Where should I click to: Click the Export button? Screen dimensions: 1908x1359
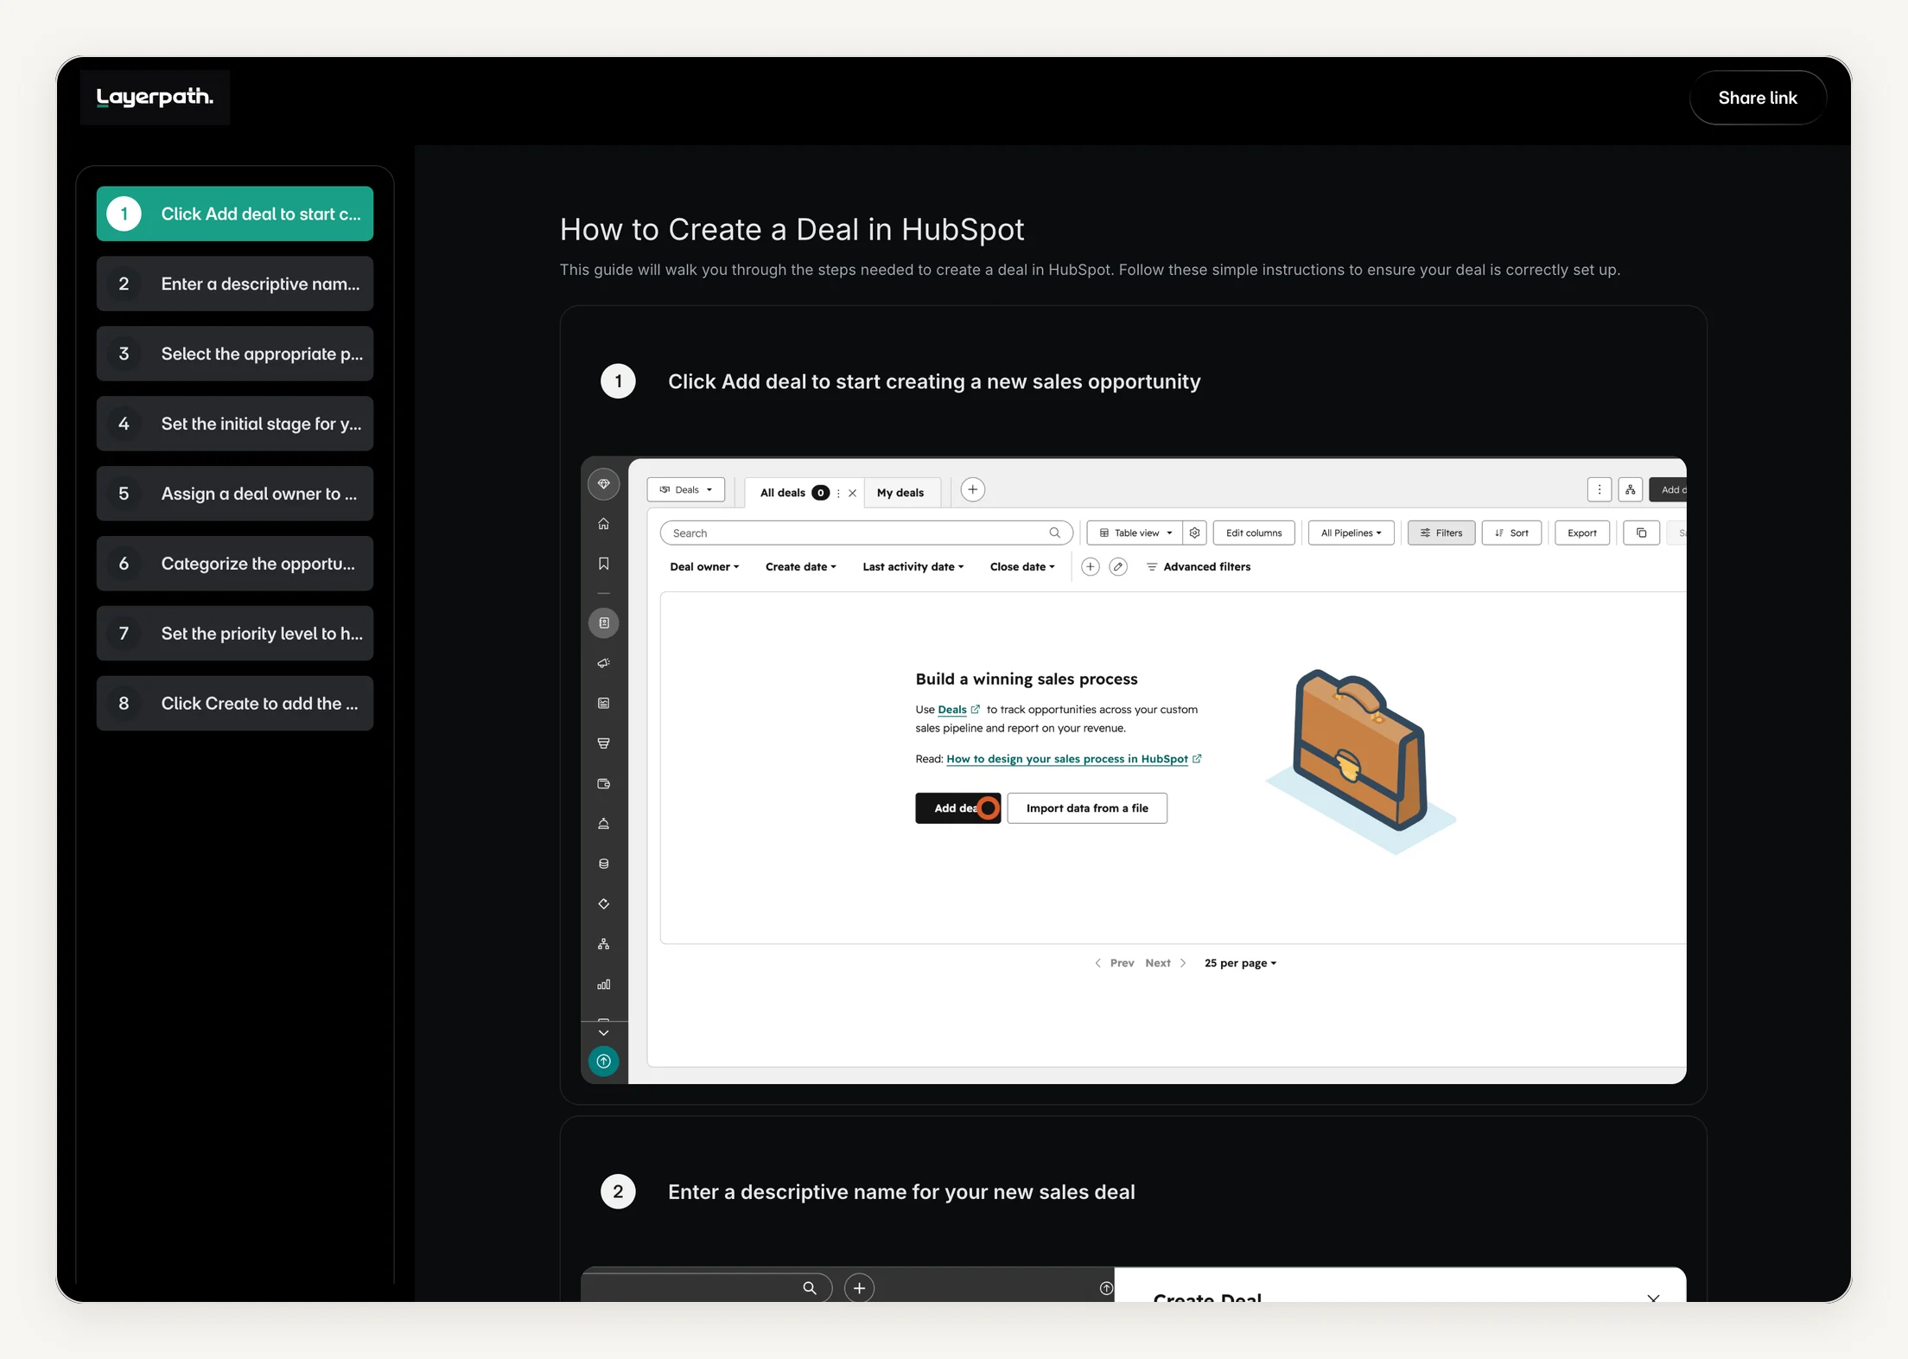click(1582, 533)
